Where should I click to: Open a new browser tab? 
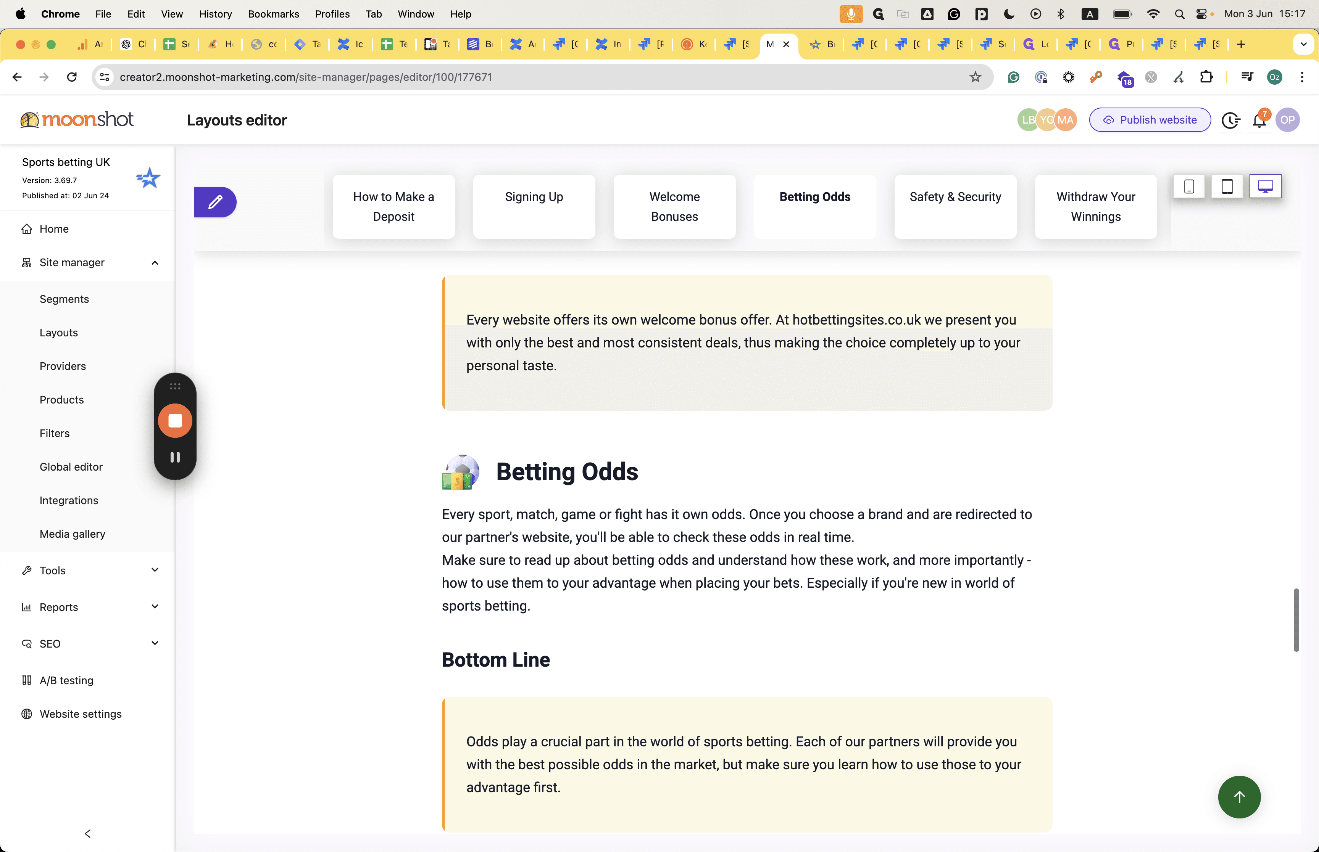click(x=1241, y=44)
